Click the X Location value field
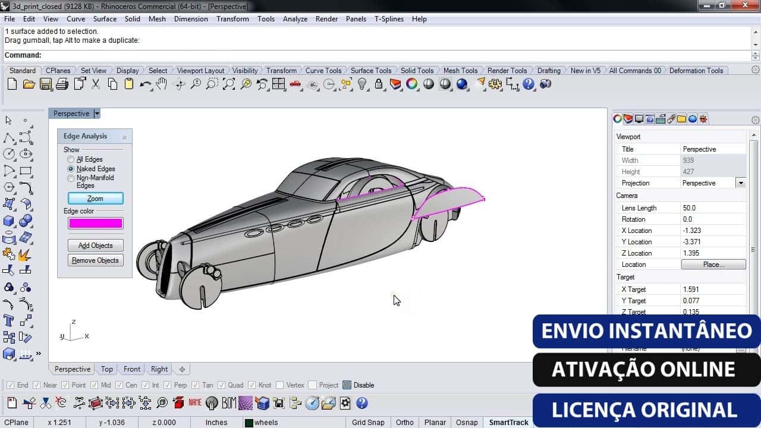This screenshot has height=428, width=761. [x=713, y=231]
